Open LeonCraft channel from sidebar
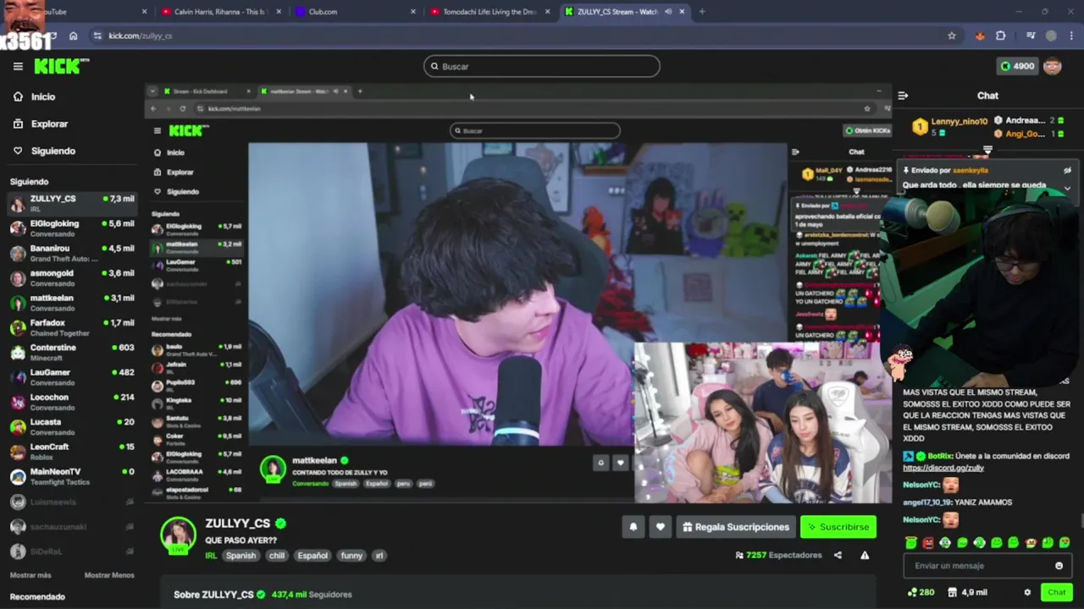Viewport: 1084px width, 609px height. click(x=71, y=451)
